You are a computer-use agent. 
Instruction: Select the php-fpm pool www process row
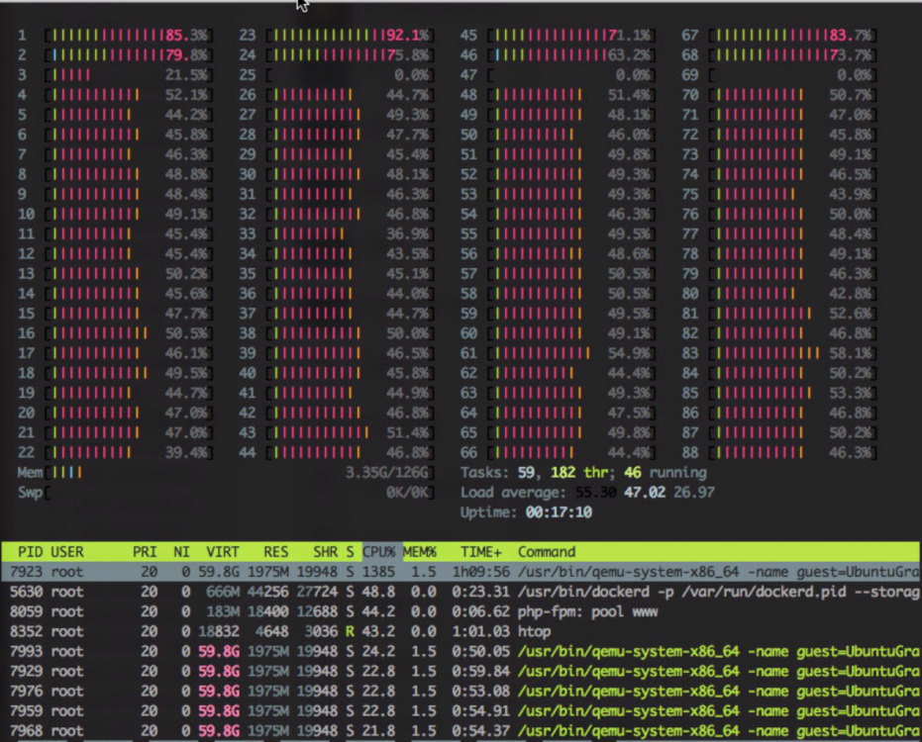[461, 611]
